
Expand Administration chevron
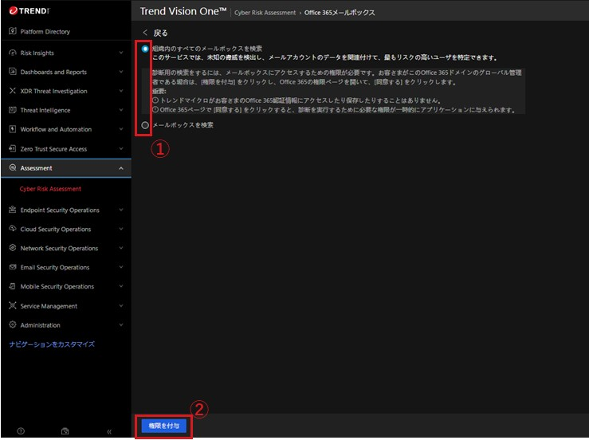pyautogui.click(x=121, y=325)
